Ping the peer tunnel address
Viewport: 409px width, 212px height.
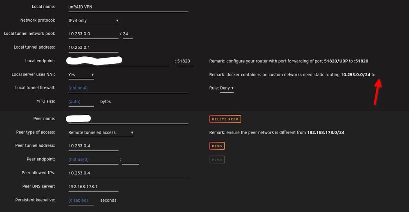[x=217, y=146]
